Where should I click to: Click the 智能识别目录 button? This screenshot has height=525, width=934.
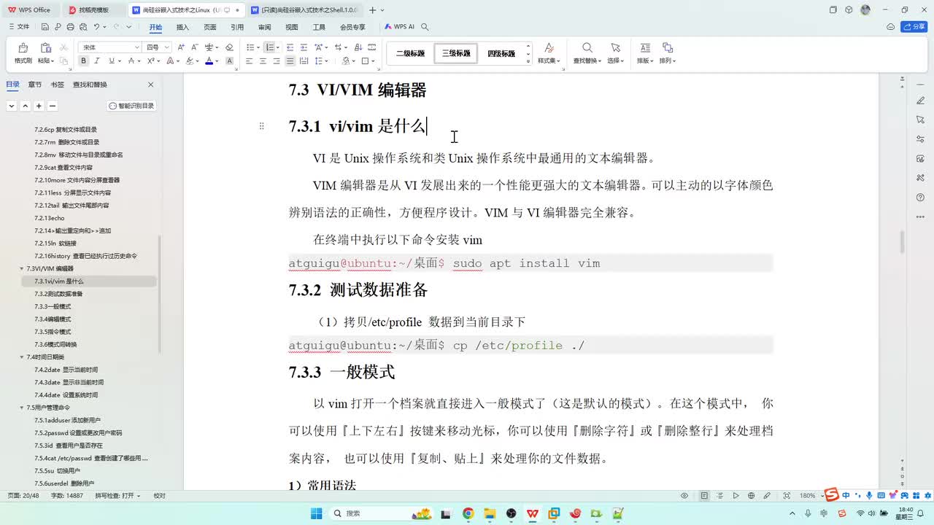pyautogui.click(x=132, y=106)
